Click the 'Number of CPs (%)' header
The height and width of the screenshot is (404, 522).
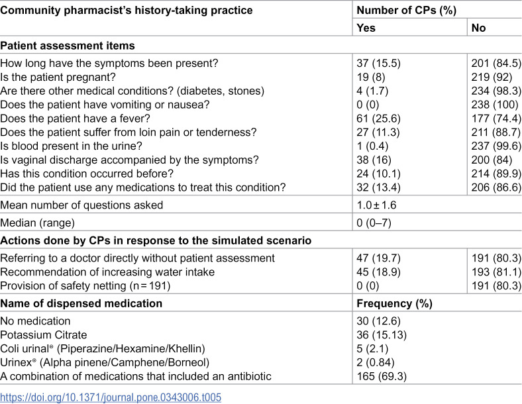point(406,10)
